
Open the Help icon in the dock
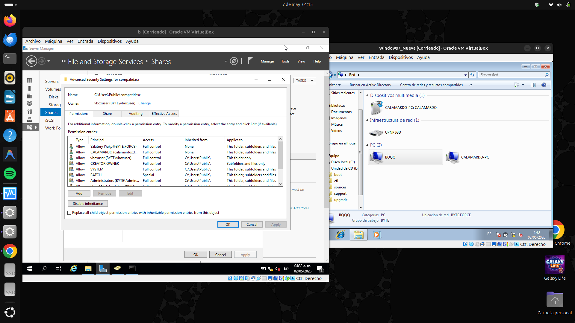(x=10, y=135)
